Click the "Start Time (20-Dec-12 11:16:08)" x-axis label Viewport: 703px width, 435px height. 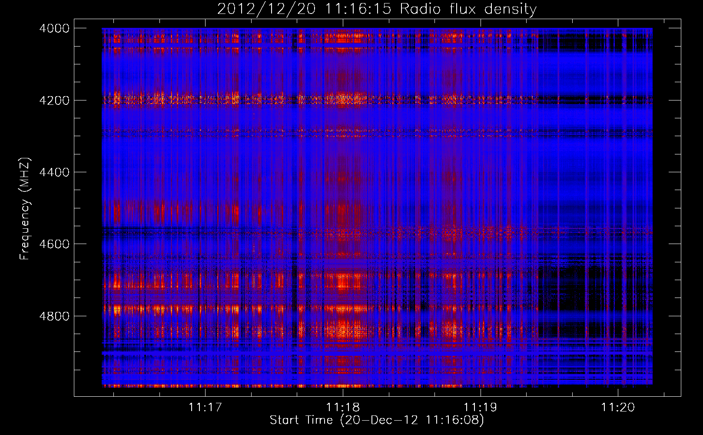click(377, 420)
